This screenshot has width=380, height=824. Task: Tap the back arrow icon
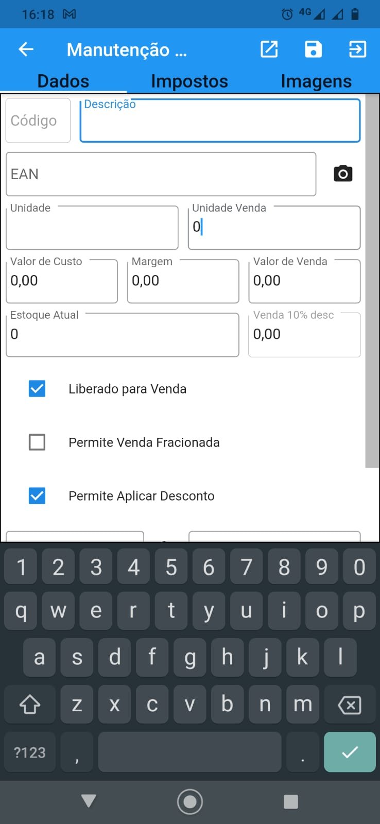tap(26, 49)
